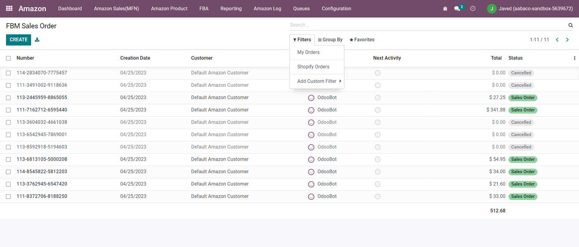Click the user avatar J icon
Image resolution: width=579 pixels, height=247 pixels.
pyautogui.click(x=491, y=9)
